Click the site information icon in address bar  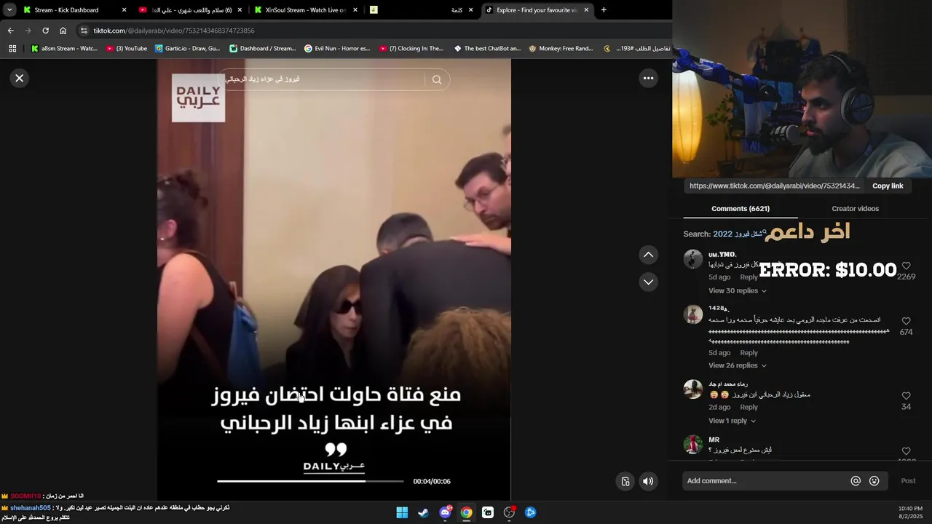coord(84,31)
